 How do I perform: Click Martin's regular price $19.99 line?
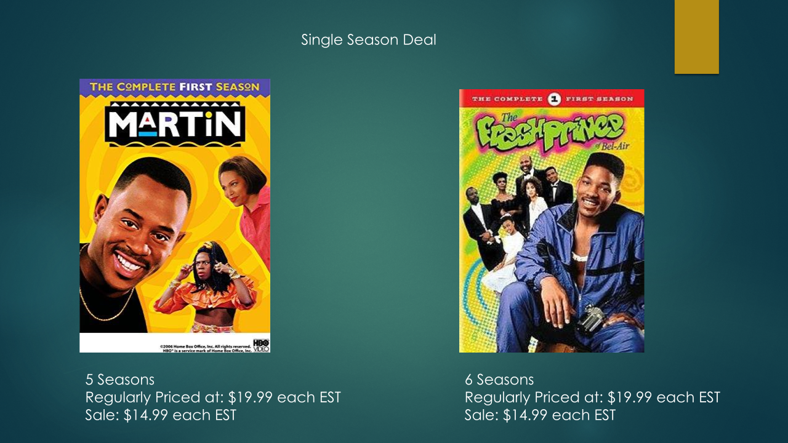coord(213,397)
